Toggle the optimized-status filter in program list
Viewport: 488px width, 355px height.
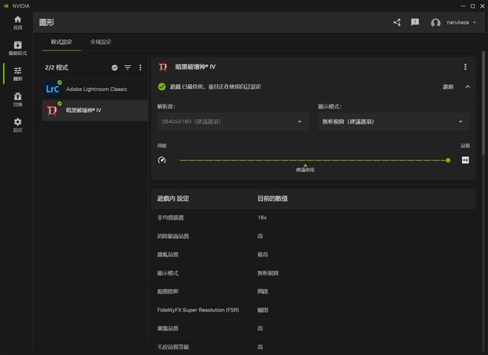click(114, 68)
